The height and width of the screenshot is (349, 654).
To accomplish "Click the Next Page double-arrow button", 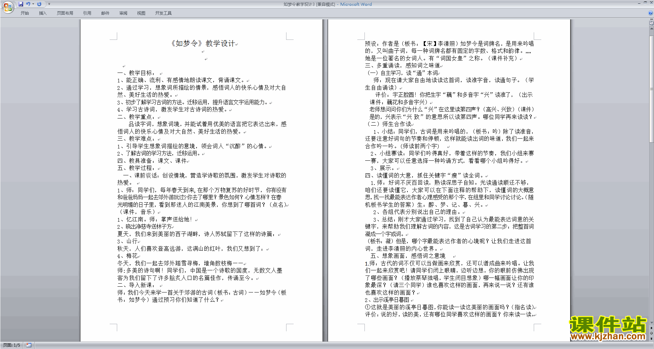I will [651, 338].
